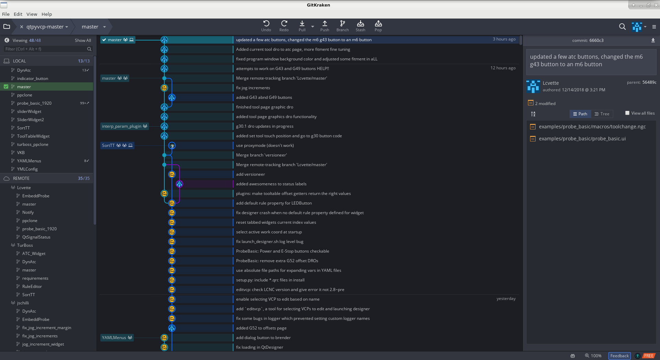
Task: Click the YAMLMenus branch label in graph
Action: click(x=117, y=338)
